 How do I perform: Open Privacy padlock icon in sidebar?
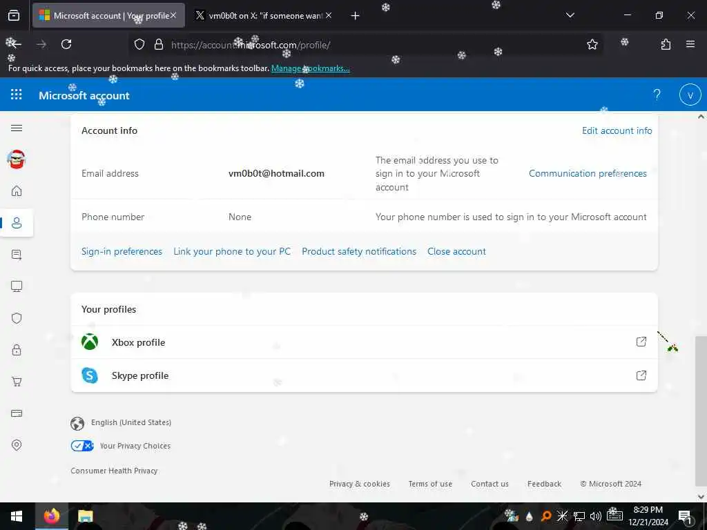click(17, 350)
